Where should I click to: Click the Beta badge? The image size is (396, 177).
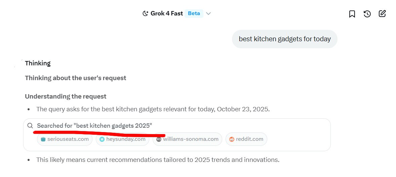point(194,14)
